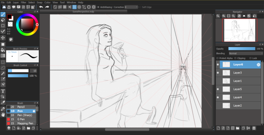Enable the Clipping checkbox
Screen dimensions: 264x135
[235, 58]
